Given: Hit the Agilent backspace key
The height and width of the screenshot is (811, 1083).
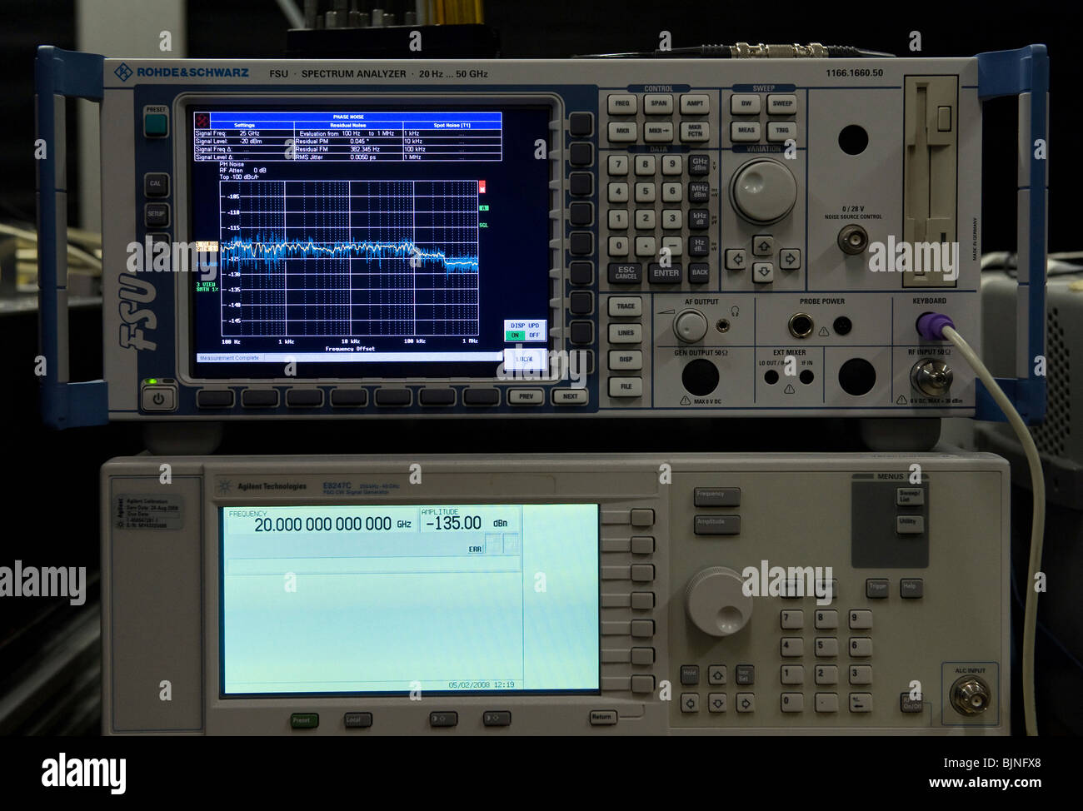Looking at the screenshot, I should 860,702.
